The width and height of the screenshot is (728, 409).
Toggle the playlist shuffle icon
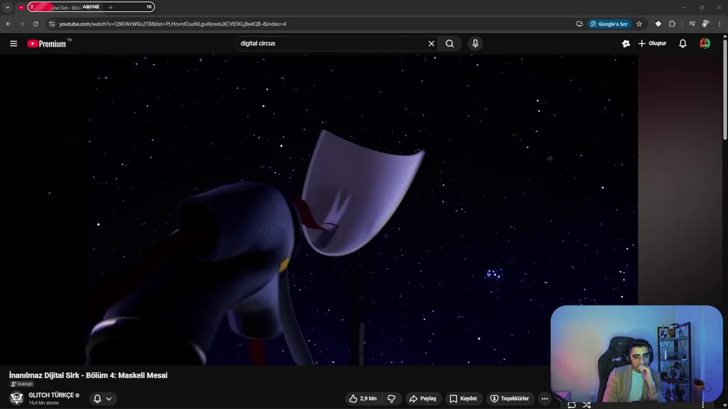[587, 404]
